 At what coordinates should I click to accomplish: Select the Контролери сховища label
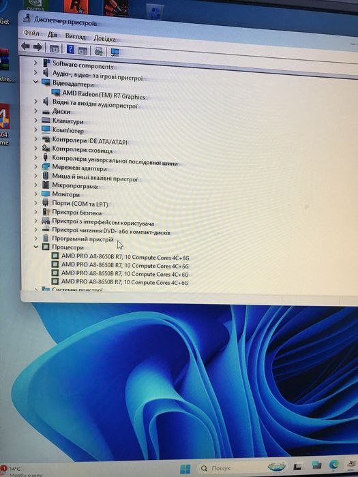click(x=83, y=150)
